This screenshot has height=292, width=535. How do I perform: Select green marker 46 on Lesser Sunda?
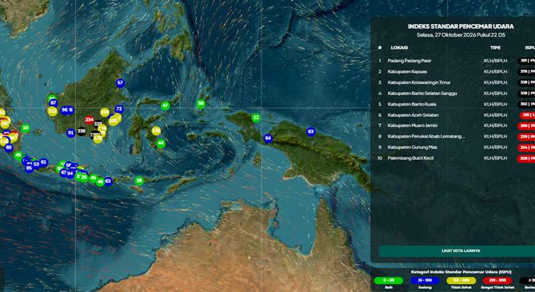coord(100,182)
